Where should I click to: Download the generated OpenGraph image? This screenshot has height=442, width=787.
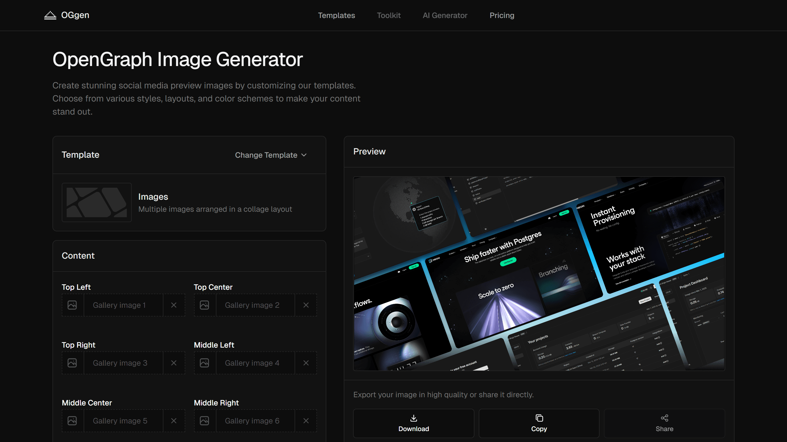point(414,423)
